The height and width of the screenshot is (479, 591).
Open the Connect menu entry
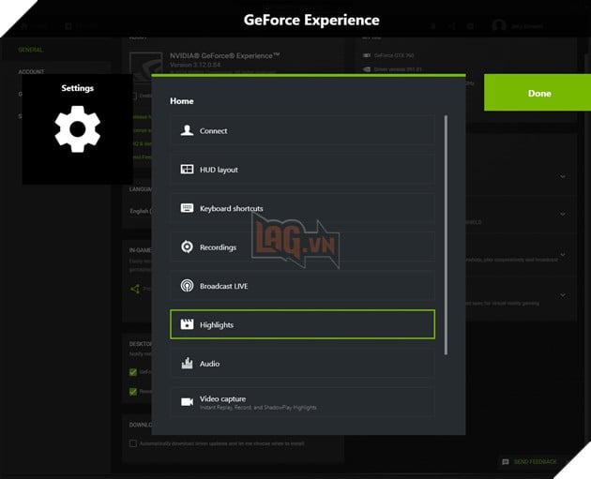[302, 130]
